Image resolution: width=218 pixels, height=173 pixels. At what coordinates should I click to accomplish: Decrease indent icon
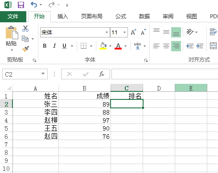pyautogui.click(x=190, y=46)
